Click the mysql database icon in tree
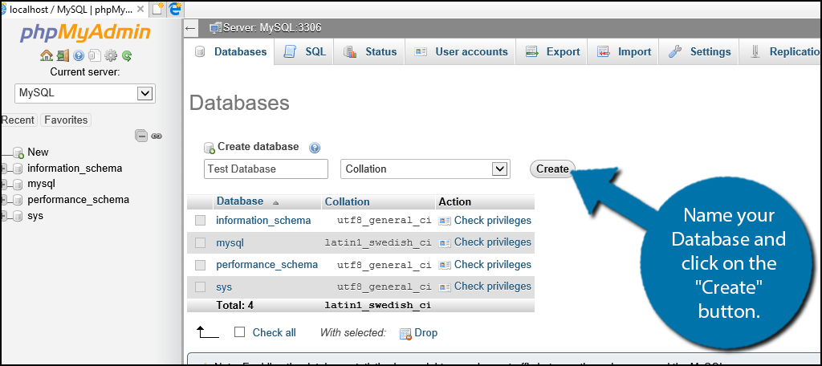 tap(18, 185)
